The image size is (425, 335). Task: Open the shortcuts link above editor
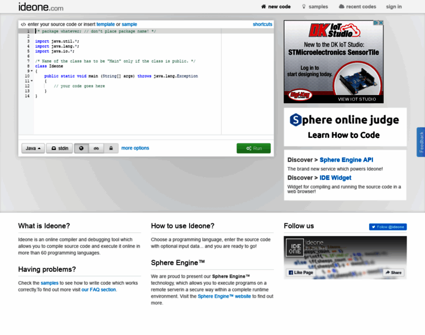pos(262,24)
